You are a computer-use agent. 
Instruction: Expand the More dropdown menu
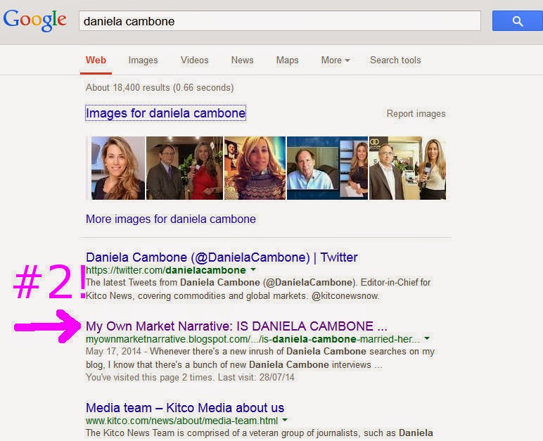336,60
